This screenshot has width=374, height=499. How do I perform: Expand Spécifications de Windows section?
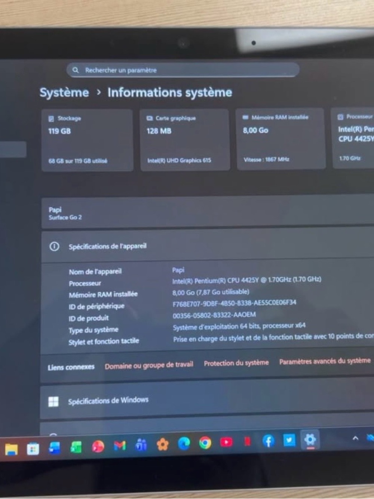[208, 399]
